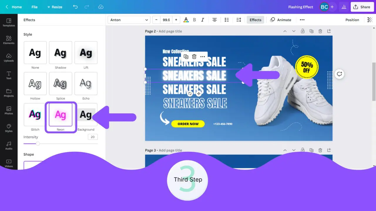Open the Templates sidebar panel
The image size is (376, 211).
9,23
